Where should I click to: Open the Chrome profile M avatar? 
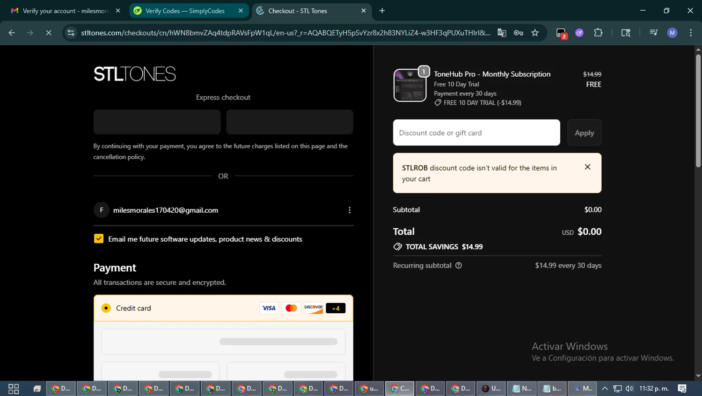(673, 33)
